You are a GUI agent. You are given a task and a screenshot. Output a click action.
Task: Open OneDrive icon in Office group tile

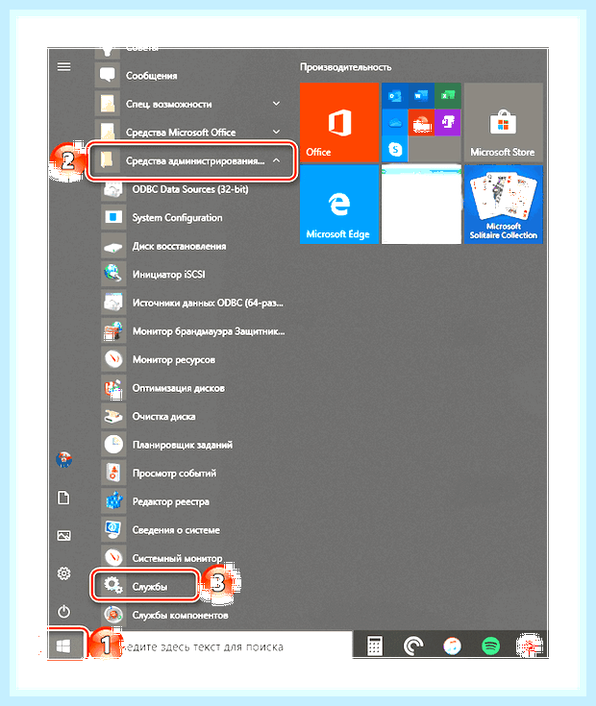(x=395, y=123)
